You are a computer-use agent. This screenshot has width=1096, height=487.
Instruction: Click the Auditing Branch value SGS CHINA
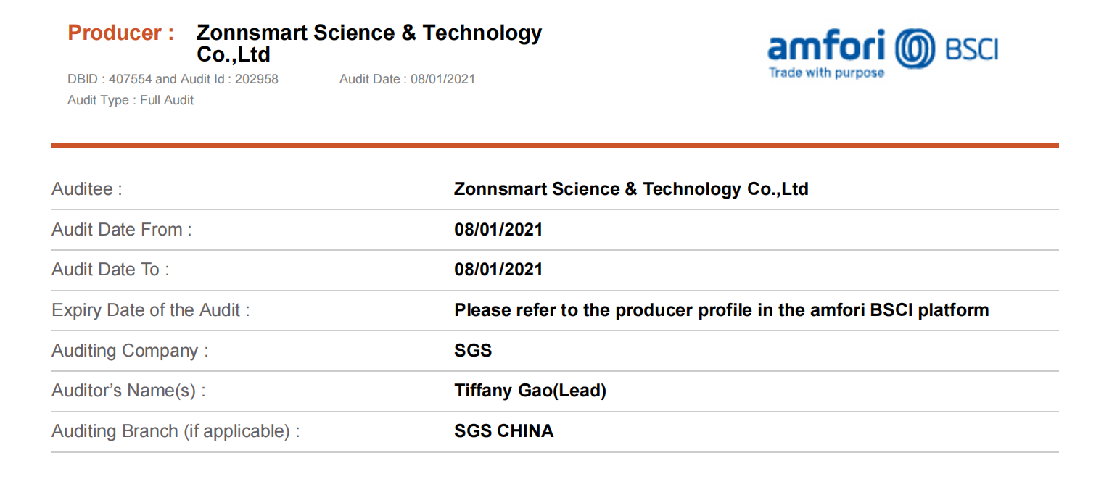coord(504,431)
